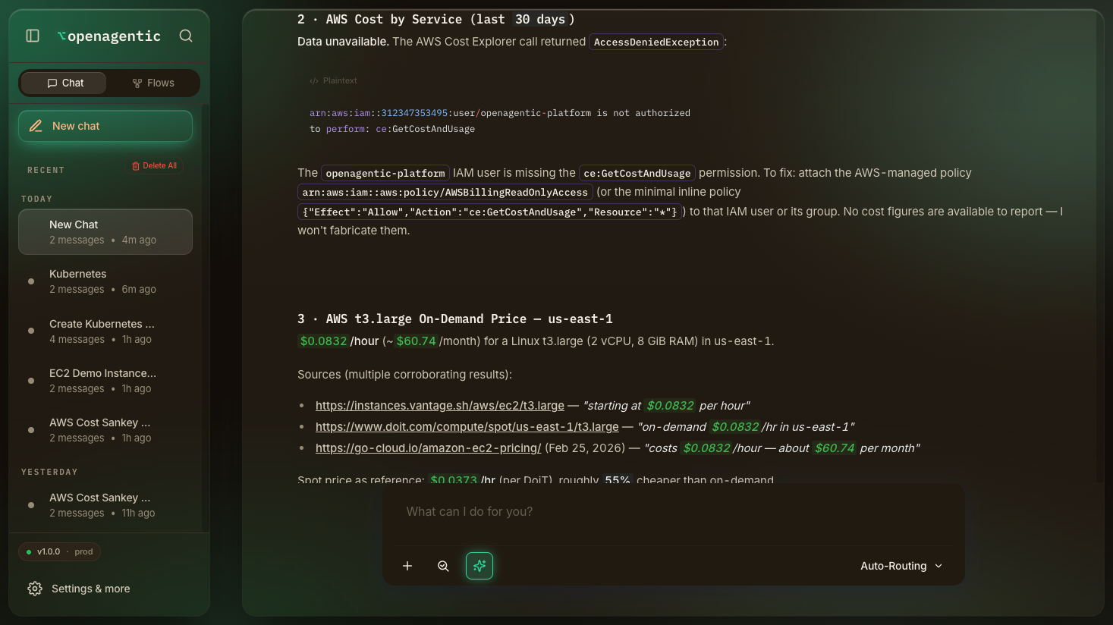Click the Flows tab node icon
Image resolution: width=1113 pixels, height=625 pixels.
(137, 83)
